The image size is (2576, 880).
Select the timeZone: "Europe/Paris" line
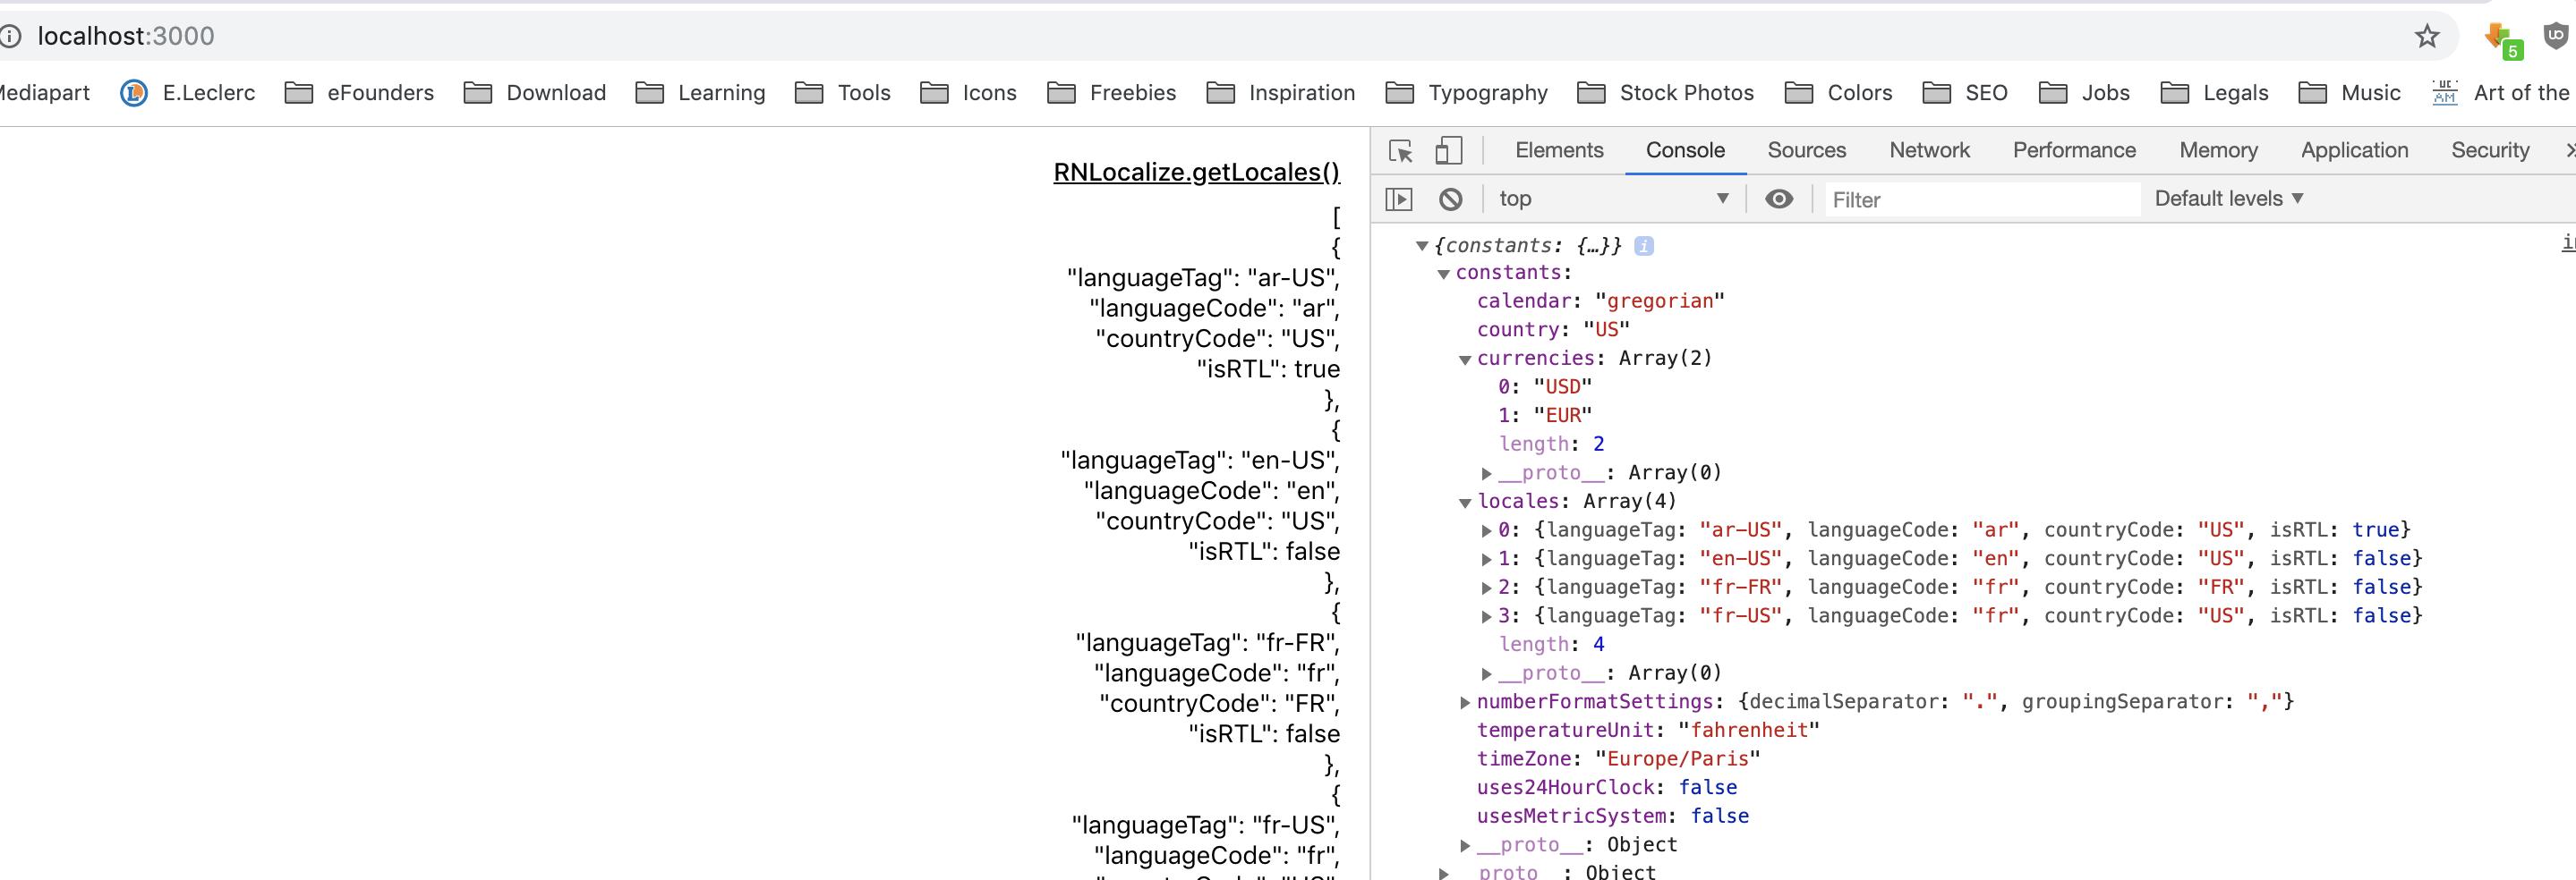[1618, 759]
